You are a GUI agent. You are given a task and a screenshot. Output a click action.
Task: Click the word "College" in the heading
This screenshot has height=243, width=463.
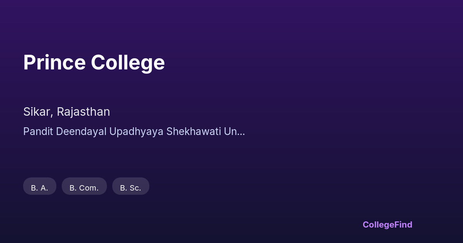128,63
